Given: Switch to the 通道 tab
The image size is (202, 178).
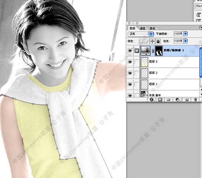Looking at the screenshot, I should [x=143, y=28].
